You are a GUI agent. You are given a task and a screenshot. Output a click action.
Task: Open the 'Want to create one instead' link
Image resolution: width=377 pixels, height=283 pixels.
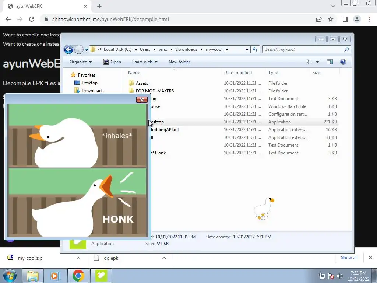[32, 44]
